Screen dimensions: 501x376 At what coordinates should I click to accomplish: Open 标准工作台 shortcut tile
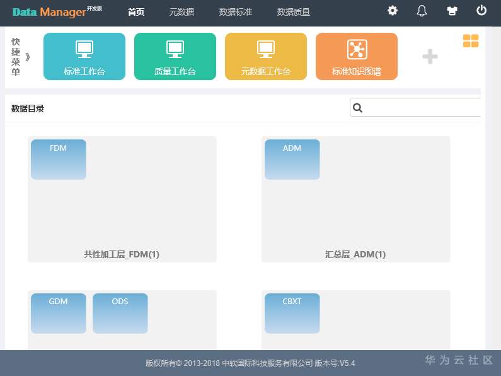84,56
